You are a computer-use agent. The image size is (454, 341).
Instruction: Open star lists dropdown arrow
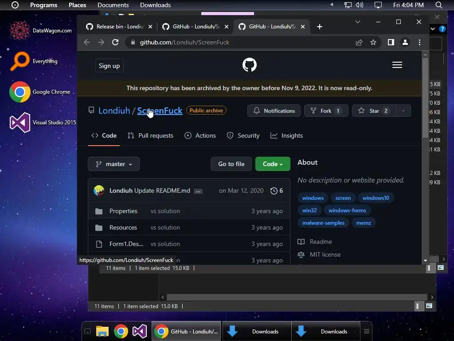[x=403, y=111]
